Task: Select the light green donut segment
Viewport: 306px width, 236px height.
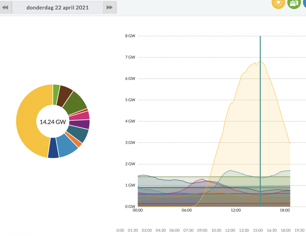Action: point(56,94)
